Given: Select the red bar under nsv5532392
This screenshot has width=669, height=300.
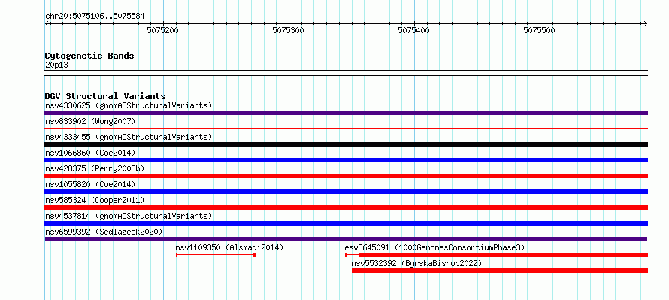Looking at the screenshot, I should pos(500,271).
